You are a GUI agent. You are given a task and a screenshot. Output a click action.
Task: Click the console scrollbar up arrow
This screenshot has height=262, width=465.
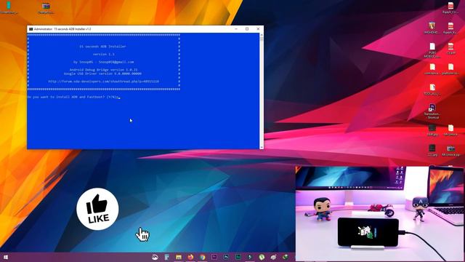point(262,35)
